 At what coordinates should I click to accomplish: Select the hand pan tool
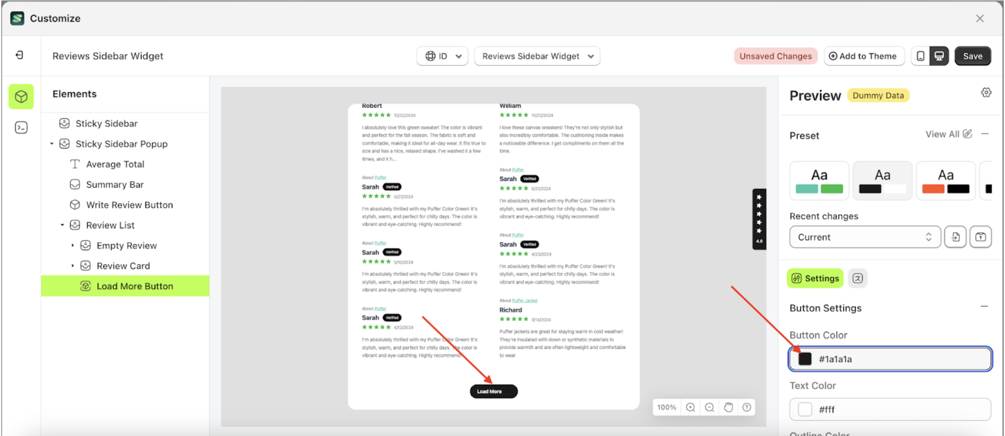point(728,407)
